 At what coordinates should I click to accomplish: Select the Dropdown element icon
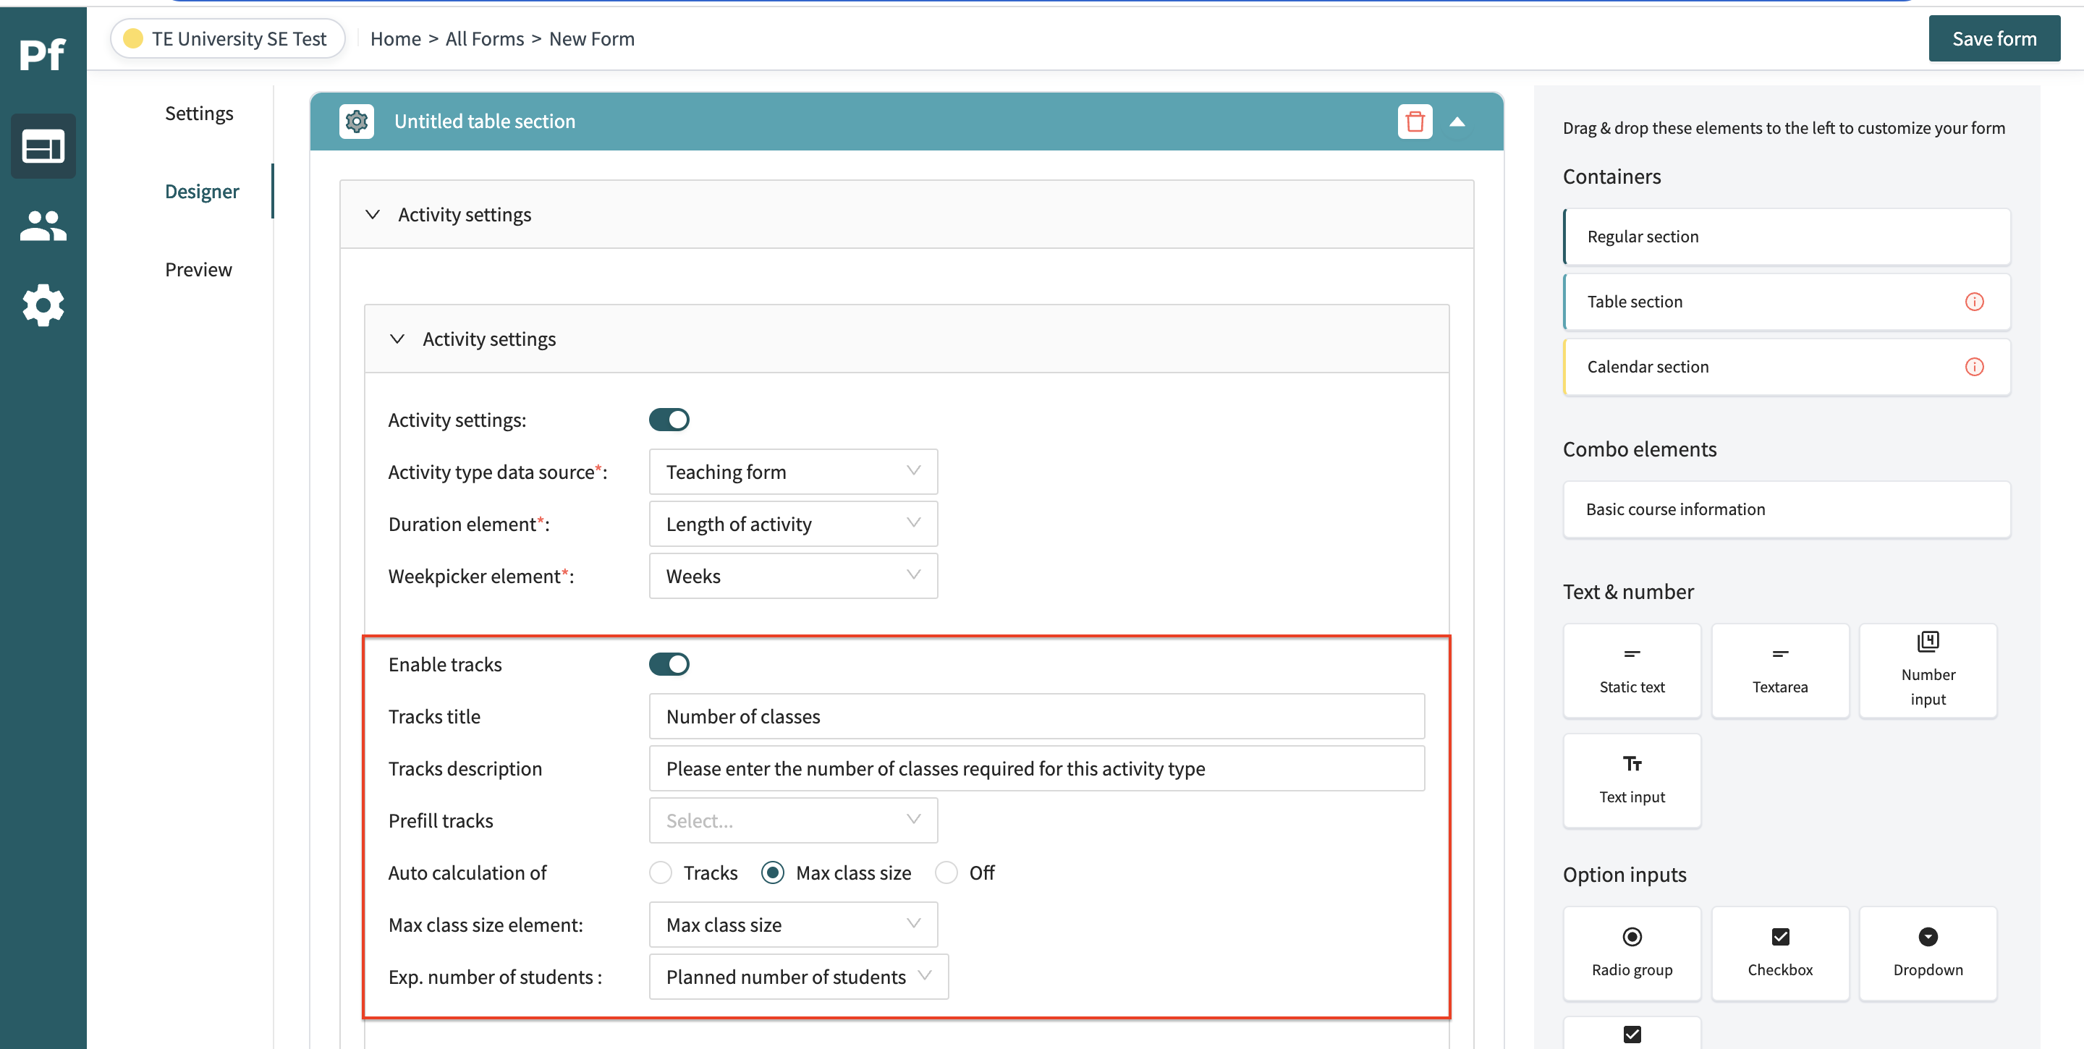[1928, 937]
